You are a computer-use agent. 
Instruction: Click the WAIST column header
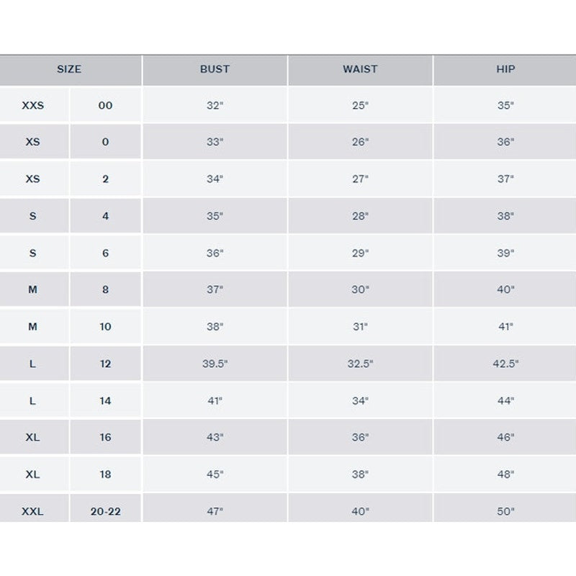(360, 70)
